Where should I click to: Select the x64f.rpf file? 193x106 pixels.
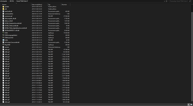click(x=7, y=62)
